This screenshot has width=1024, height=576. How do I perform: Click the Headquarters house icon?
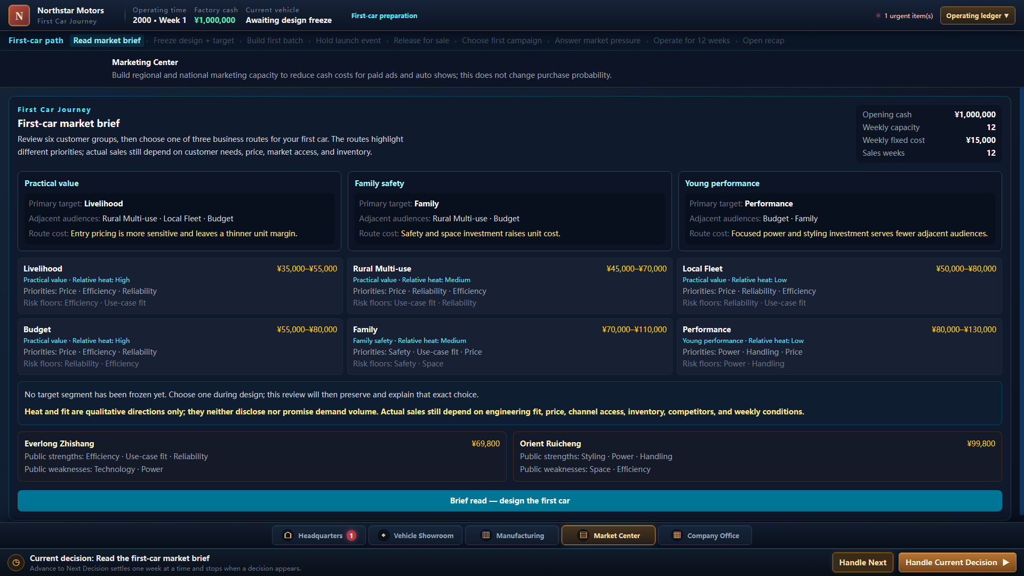click(x=288, y=535)
